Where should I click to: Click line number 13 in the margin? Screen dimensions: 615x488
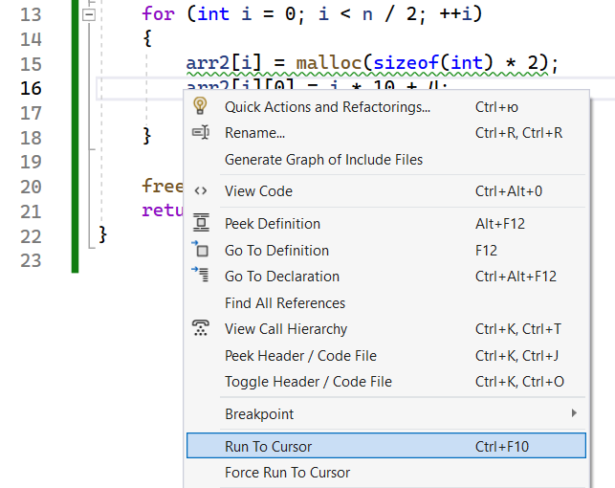point(31,14)
